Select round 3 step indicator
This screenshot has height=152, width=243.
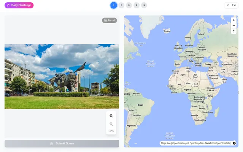129,5
